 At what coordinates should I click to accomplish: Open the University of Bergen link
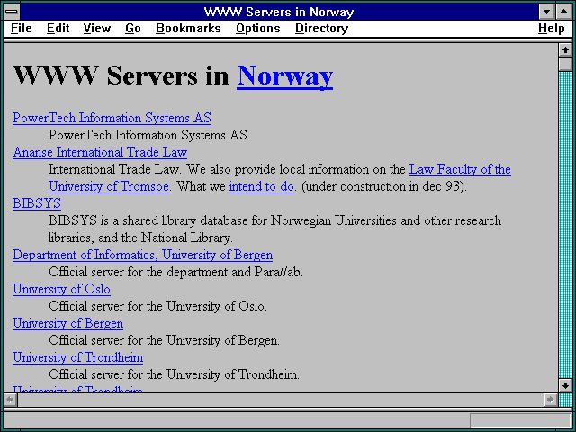68,323
